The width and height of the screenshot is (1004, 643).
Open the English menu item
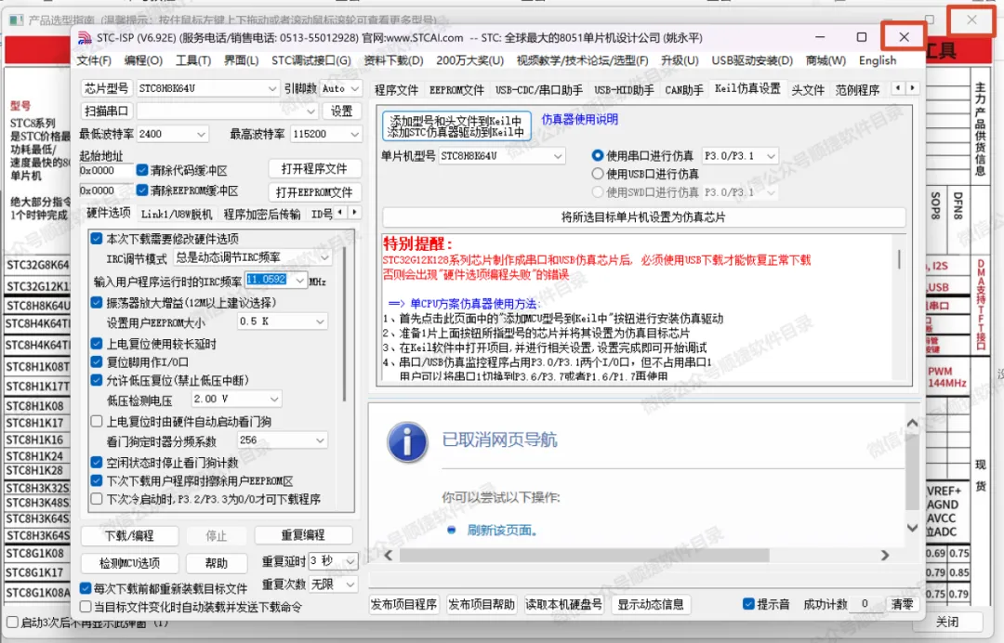pyautogui.click(x=878, y=60)
